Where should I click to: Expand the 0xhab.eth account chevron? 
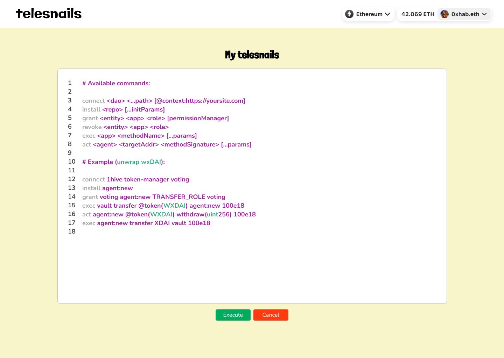[x=484, y=14]
